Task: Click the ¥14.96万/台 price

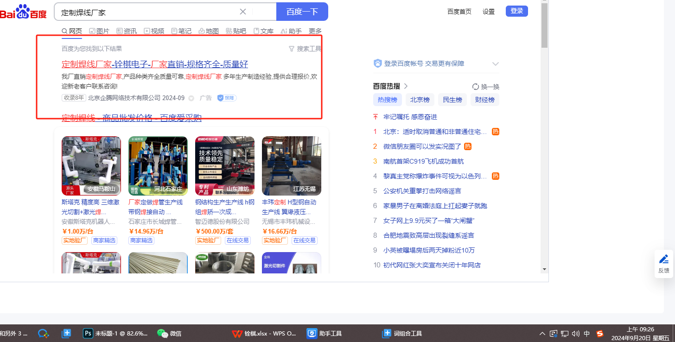Action: click(146, 231)
